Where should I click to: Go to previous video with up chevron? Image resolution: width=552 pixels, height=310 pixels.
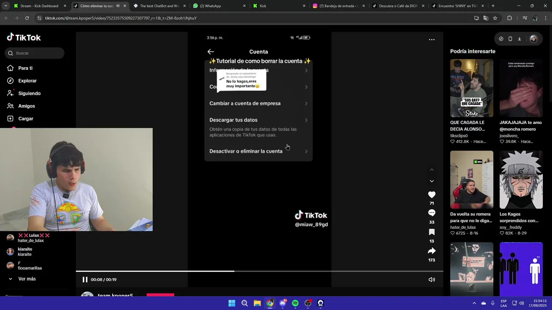click(x=432, y=170)
